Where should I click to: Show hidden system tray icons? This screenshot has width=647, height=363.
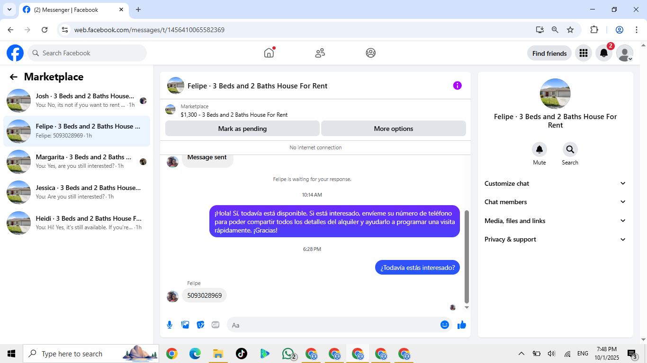[521, 354]
